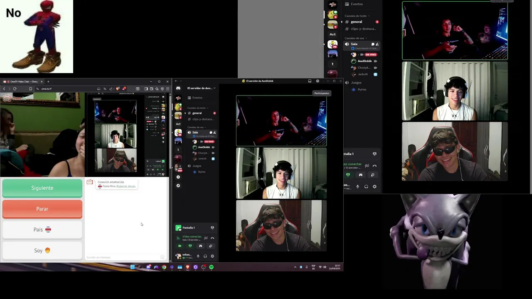Open the t server icon
This screenshot has height=299, width=532.
tap(178, 149)
